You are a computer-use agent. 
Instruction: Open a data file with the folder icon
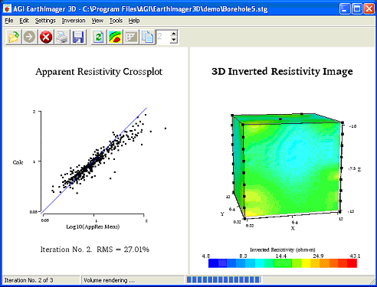13,38
